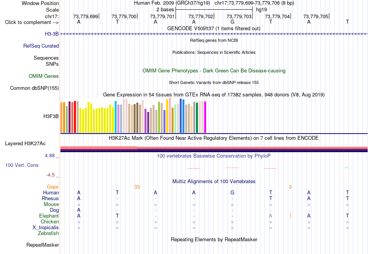Click the Gaps row label

53,187
